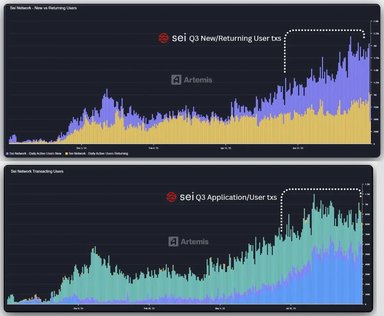384x316 pixels.
Task: Click the yellow legend color square
Action: pyautogui.click(x=67, y=154)
